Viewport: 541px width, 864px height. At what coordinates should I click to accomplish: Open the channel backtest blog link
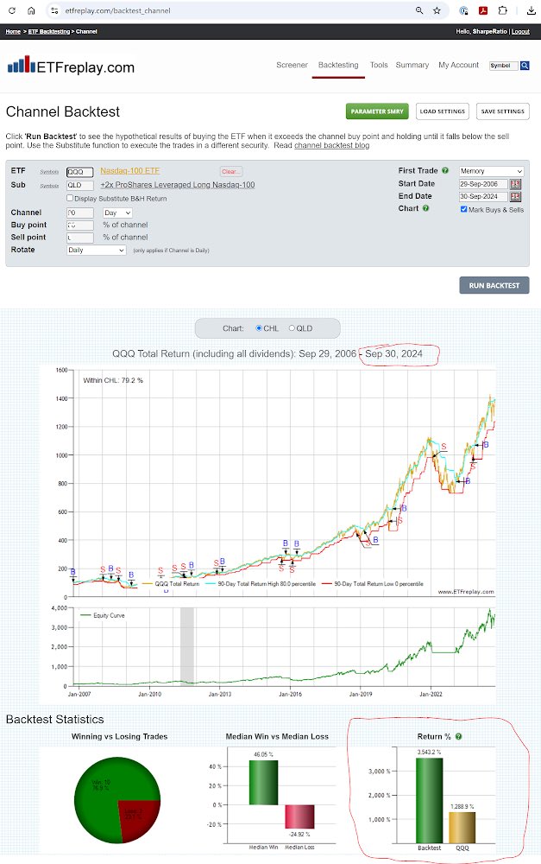click(332, 145)
